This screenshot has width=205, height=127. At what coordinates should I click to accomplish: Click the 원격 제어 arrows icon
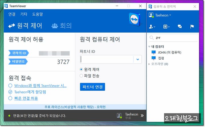pyautogui.click(x=12, y=26)
